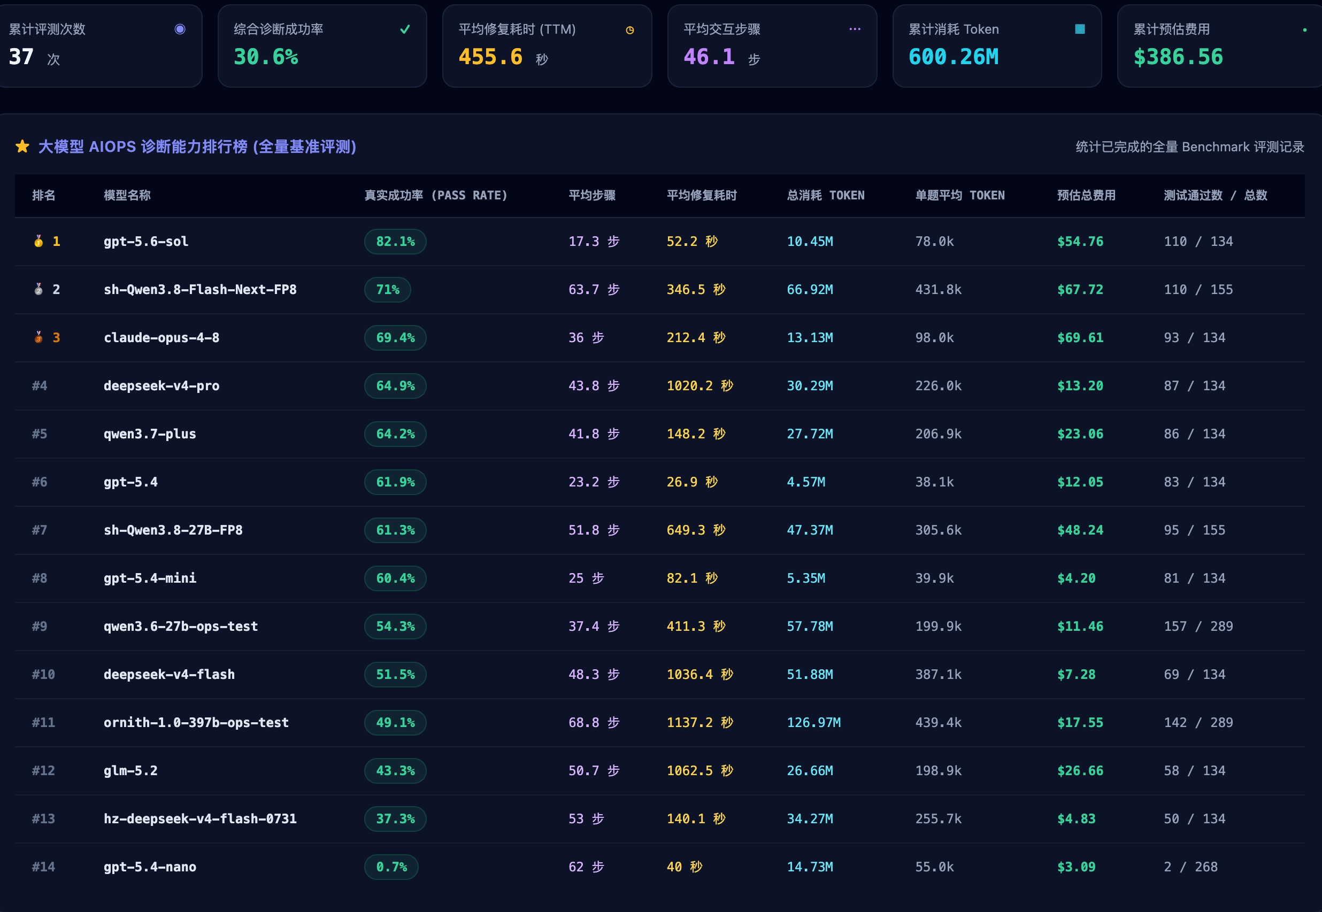Select model name hz-deepseek-v4-flash-0731
The height and width of the screenshot is (912, 1322).
(200, 818)
